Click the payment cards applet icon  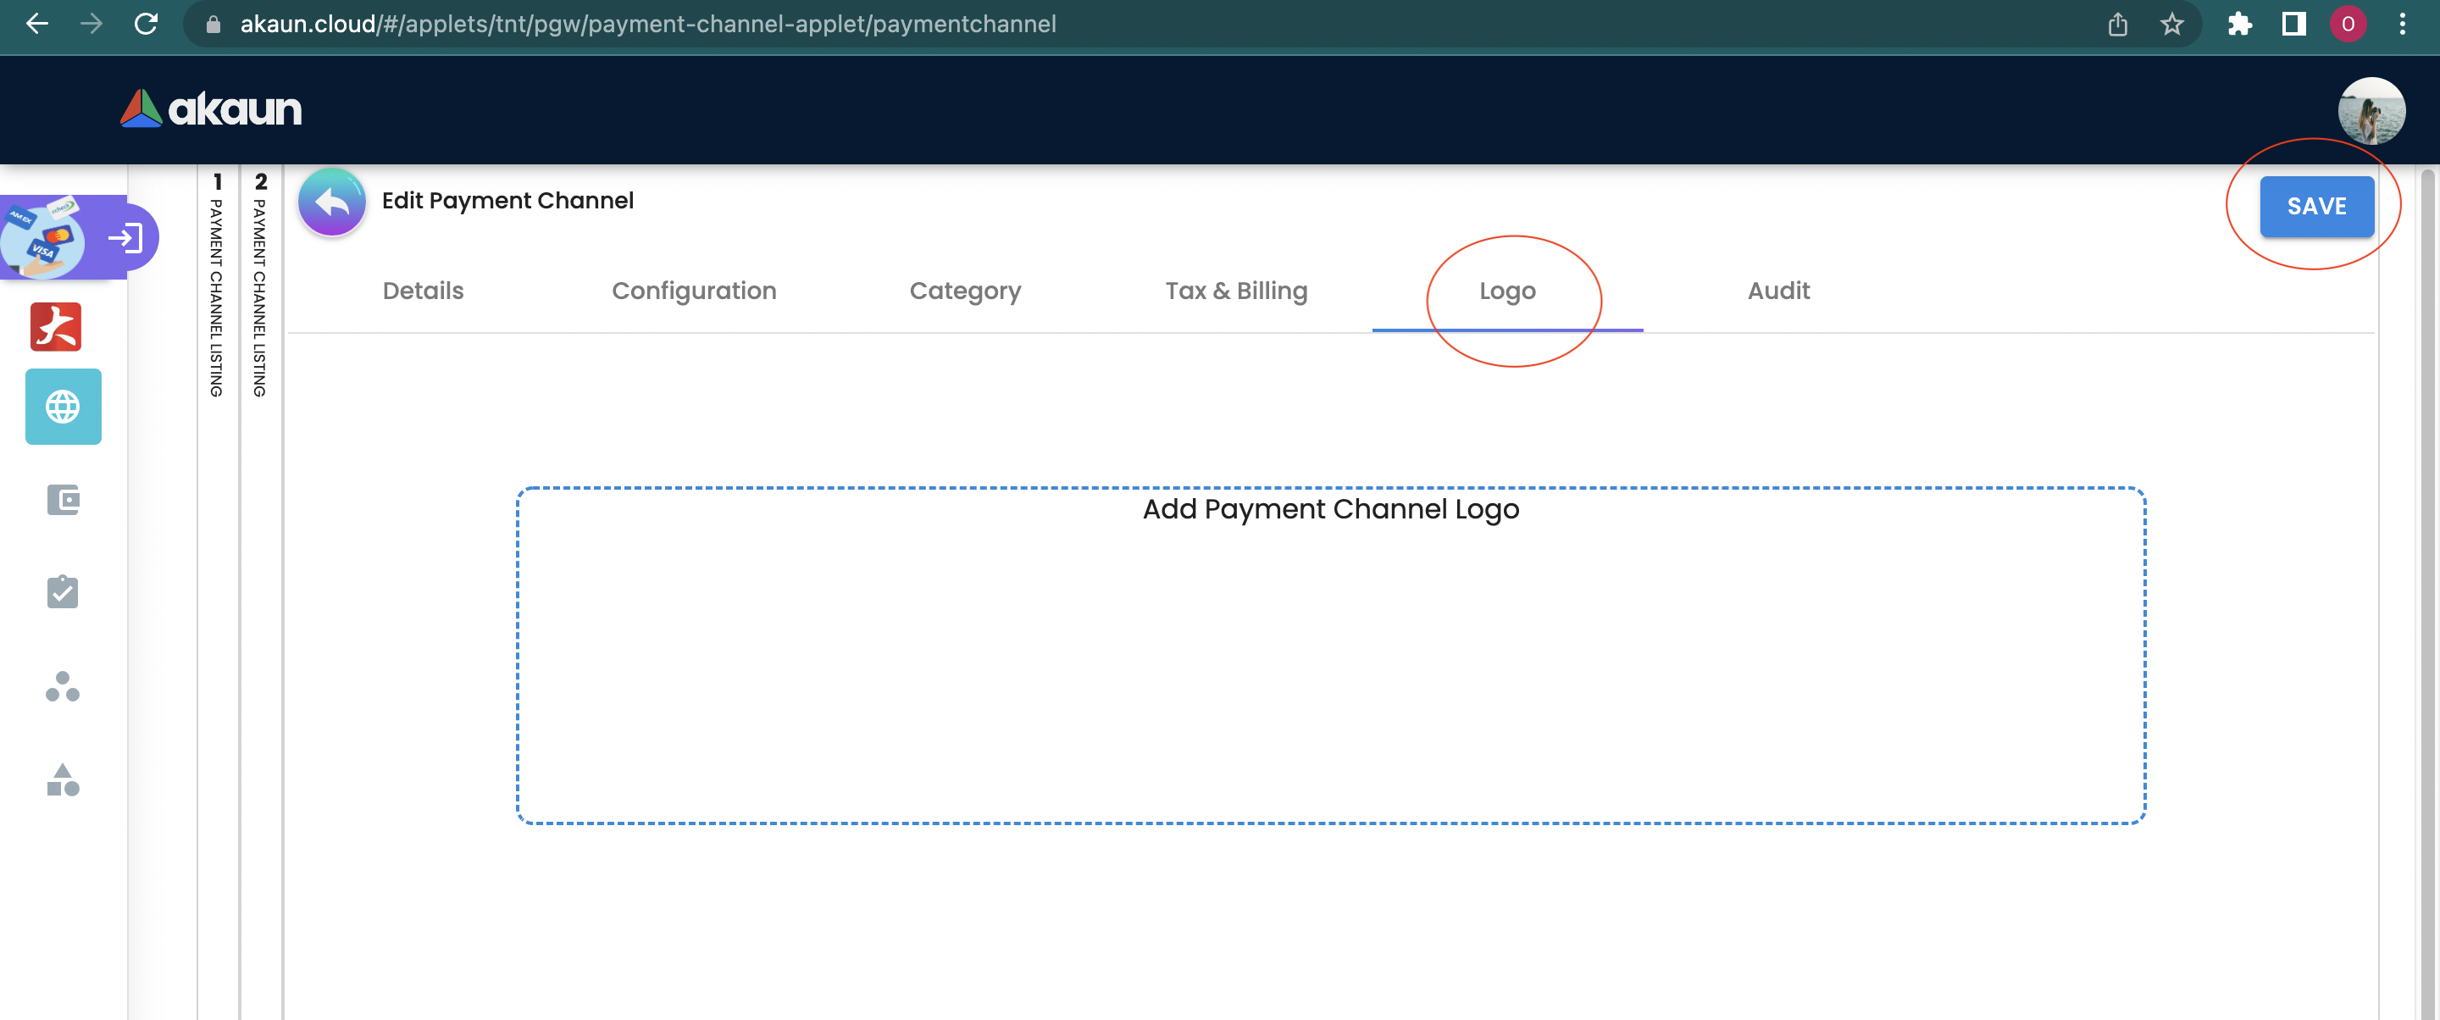[x=42, y=238]
